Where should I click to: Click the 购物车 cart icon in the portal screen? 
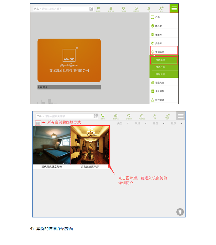tap(98, 9)
